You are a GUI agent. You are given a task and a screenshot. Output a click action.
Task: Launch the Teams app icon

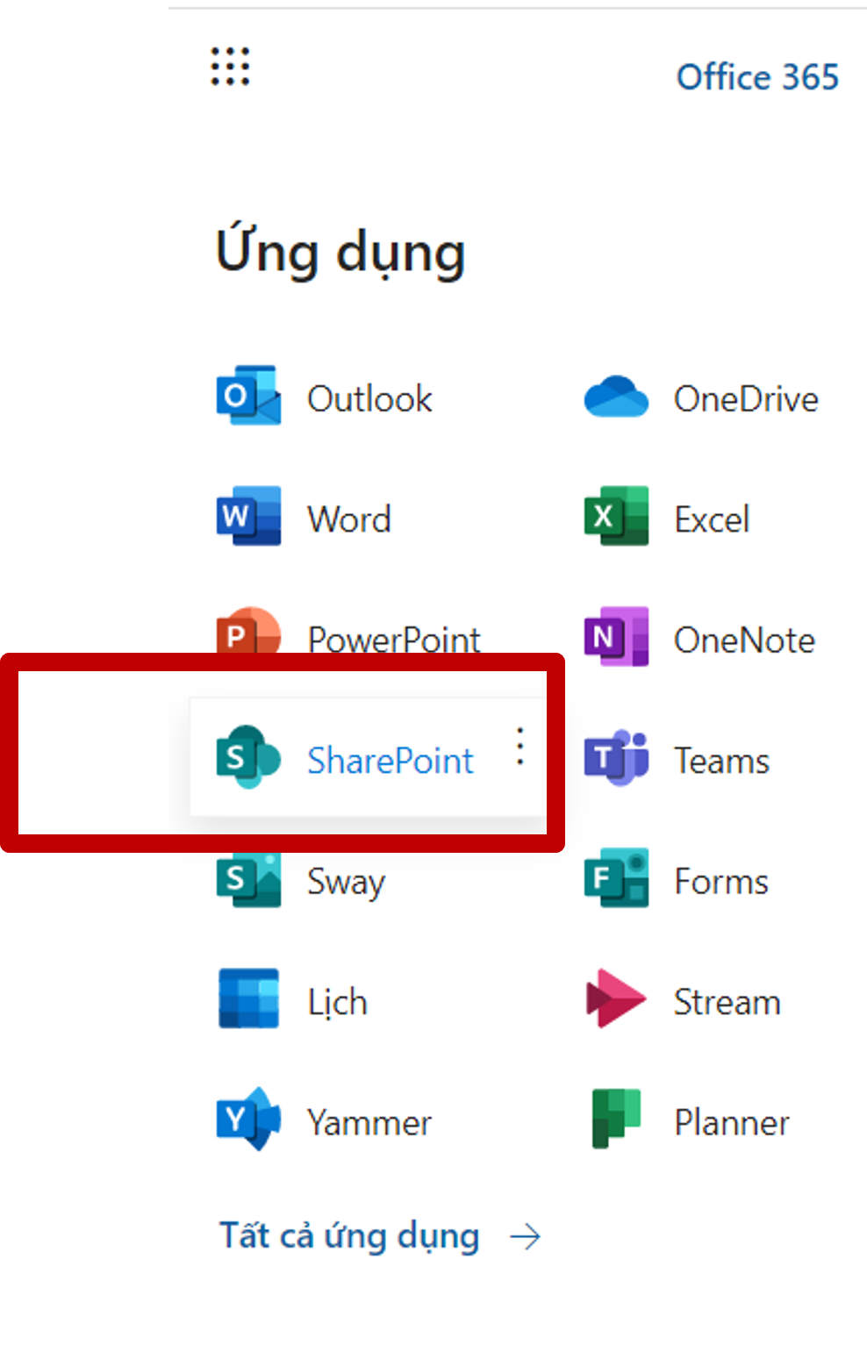(x=616, y=757)
